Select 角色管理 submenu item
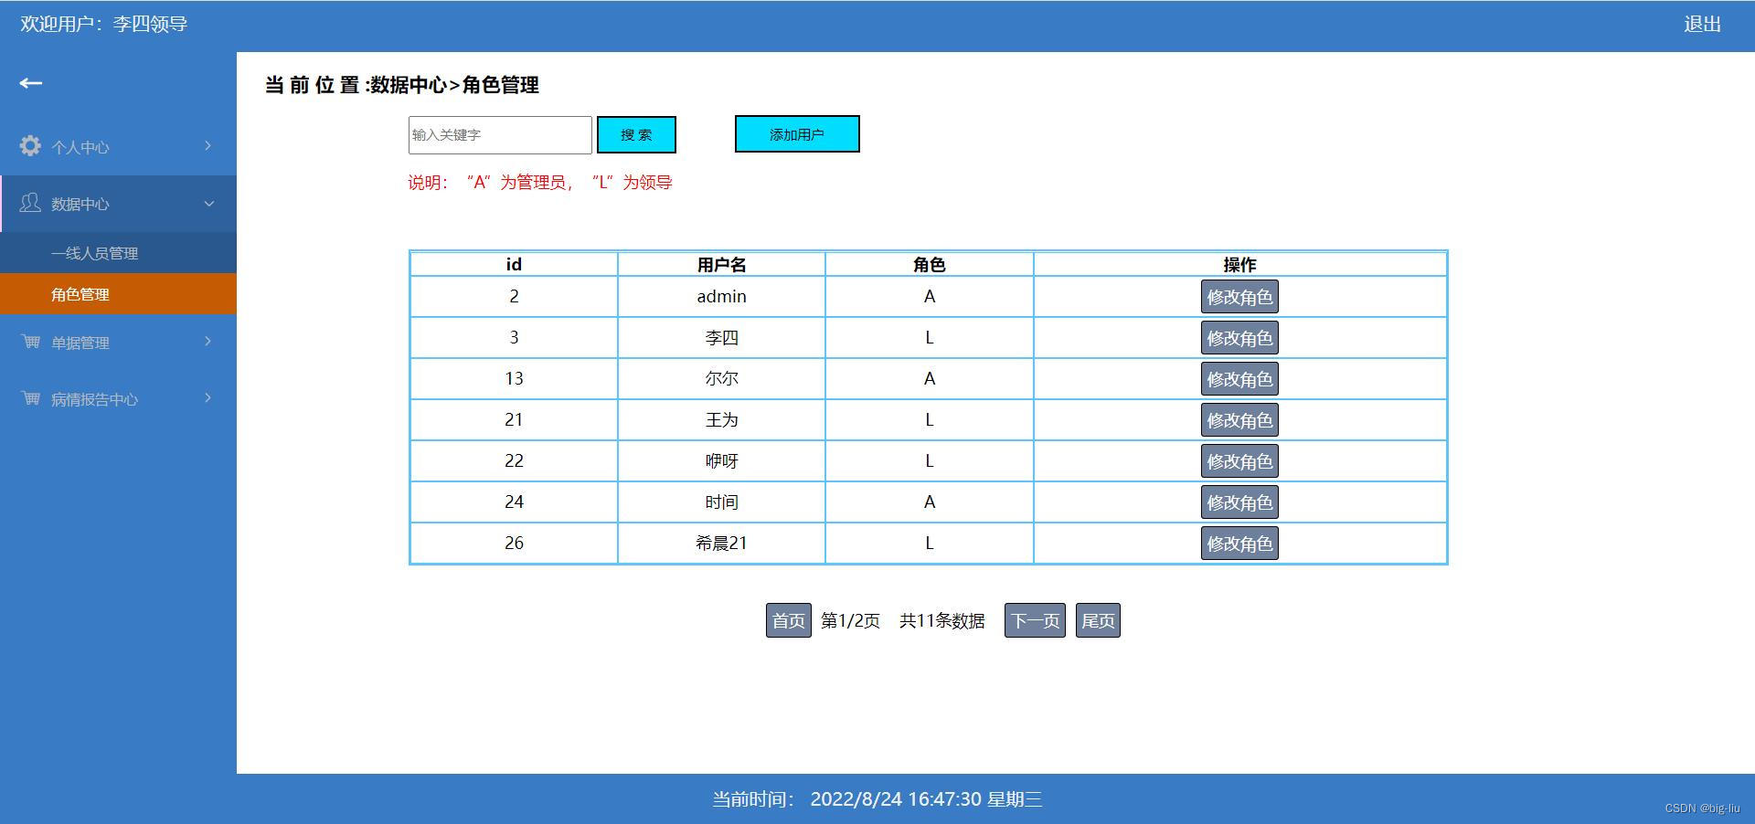Screen dimensions: 1755x824 pyautogui.click(x=118, y=294)
